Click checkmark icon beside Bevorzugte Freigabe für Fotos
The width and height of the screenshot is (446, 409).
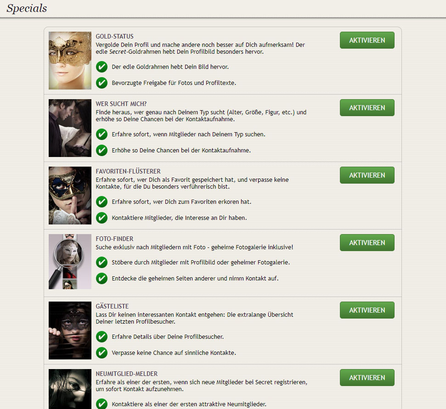point(102,83)
